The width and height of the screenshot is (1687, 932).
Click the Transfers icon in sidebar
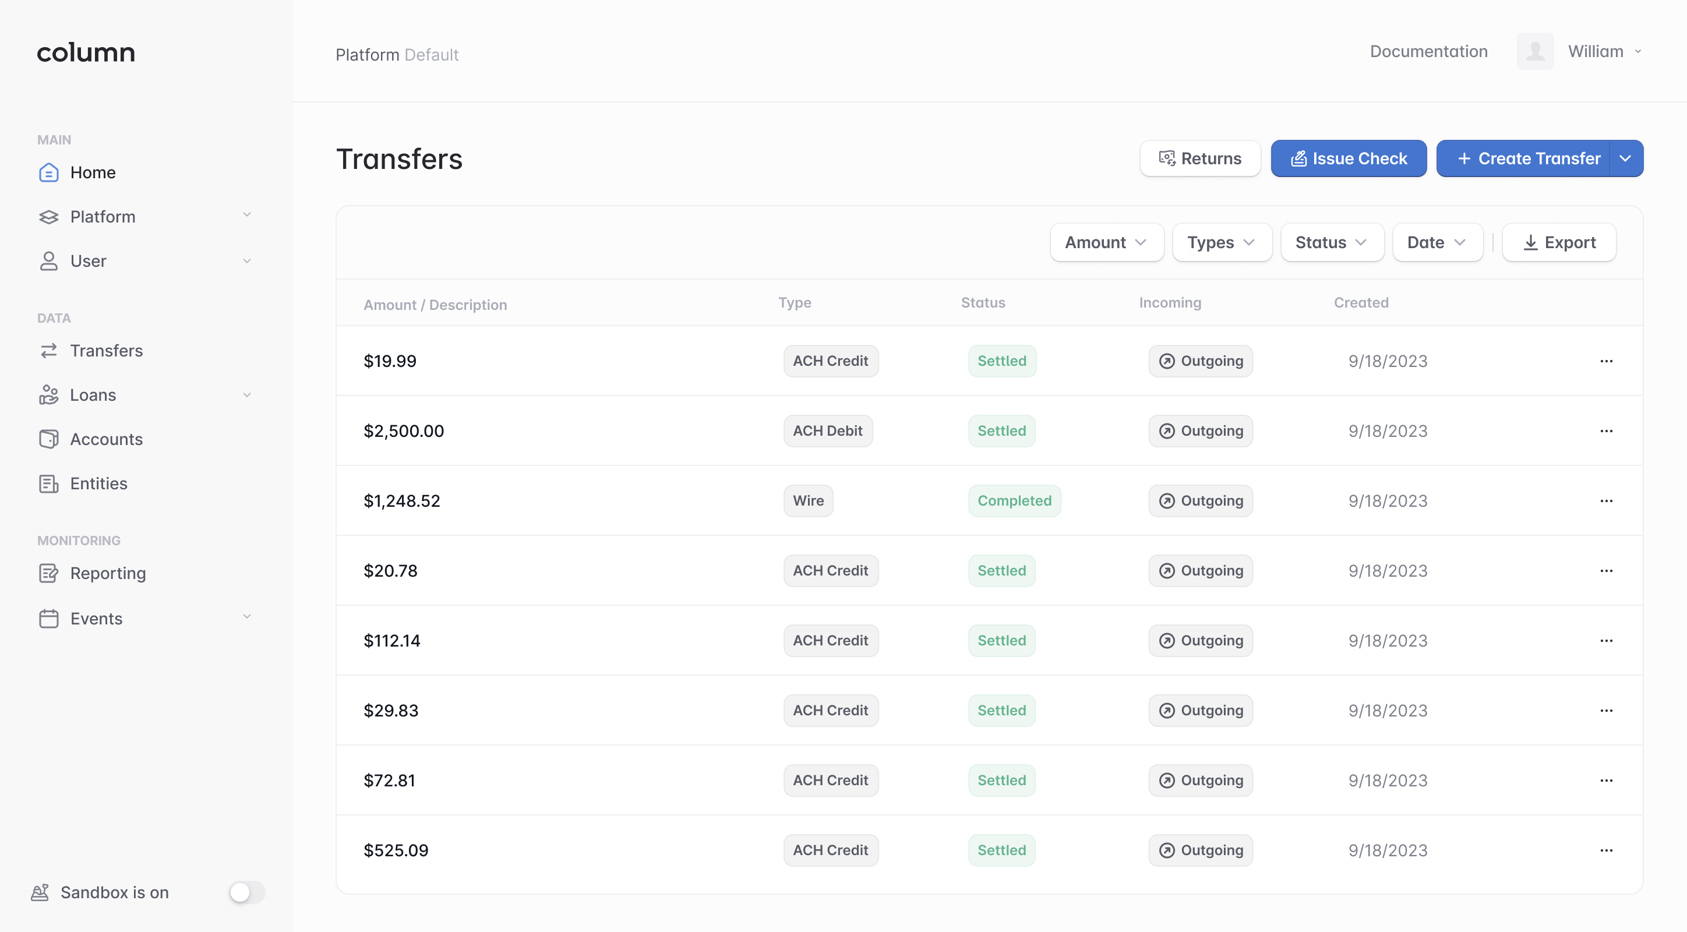pyautogui.click(x=47, y=350)
